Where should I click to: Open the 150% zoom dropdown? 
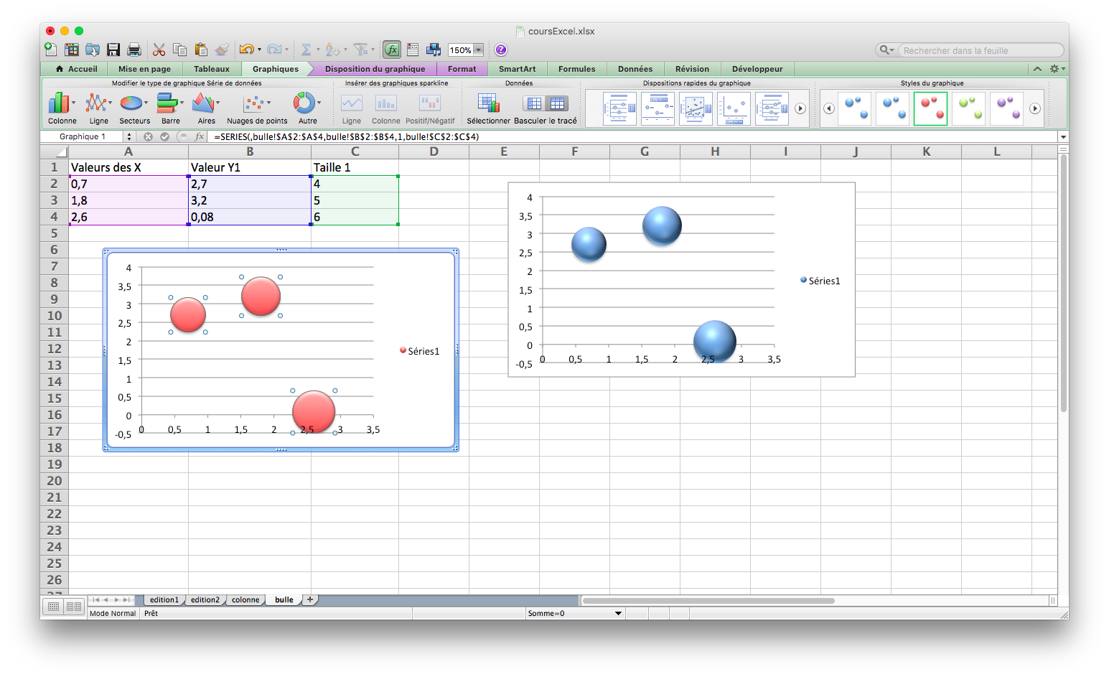click(479, 50)
